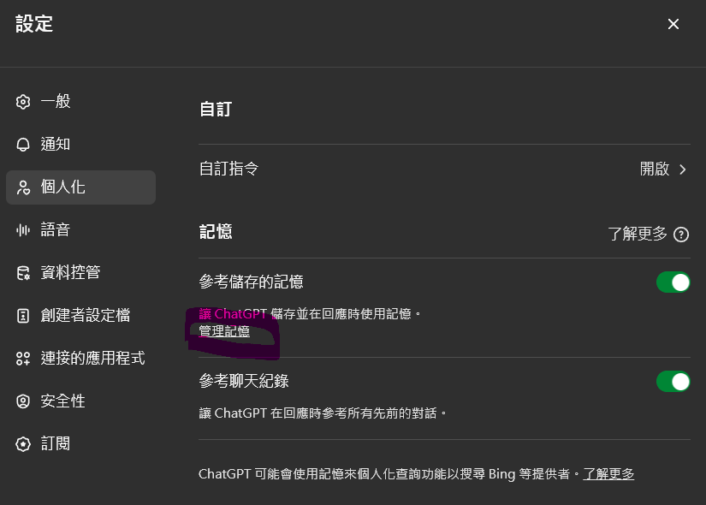Click the profile card icon for 創建者設定檔
Screen dimensions: 706x505
click(23, 316)
